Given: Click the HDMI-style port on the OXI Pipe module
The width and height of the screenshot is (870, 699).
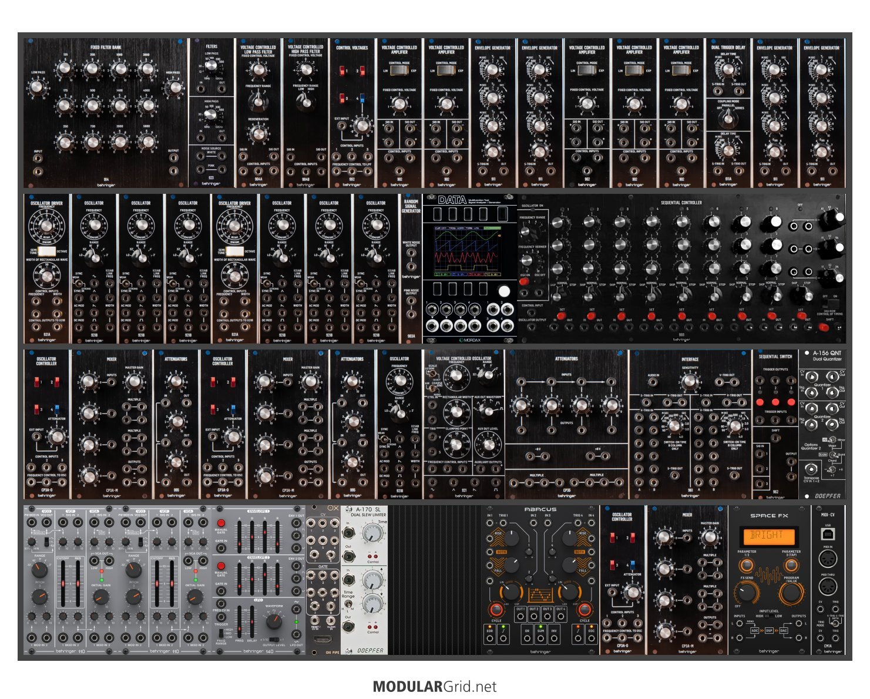Looking at the screenshot, I should point(323,640).
